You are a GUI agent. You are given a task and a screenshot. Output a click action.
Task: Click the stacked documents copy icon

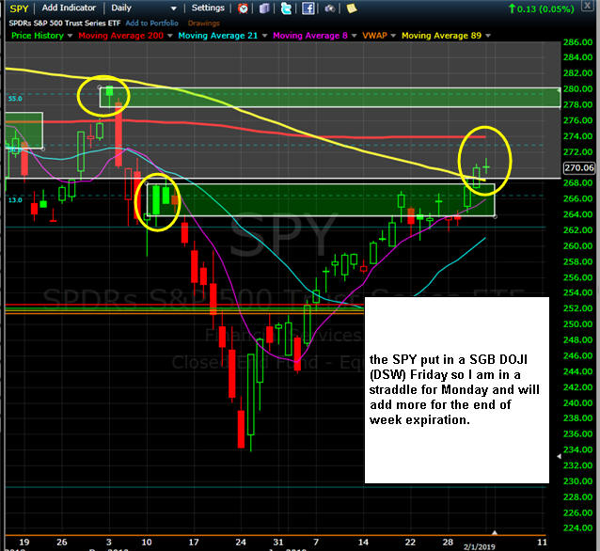click(264, 8)
